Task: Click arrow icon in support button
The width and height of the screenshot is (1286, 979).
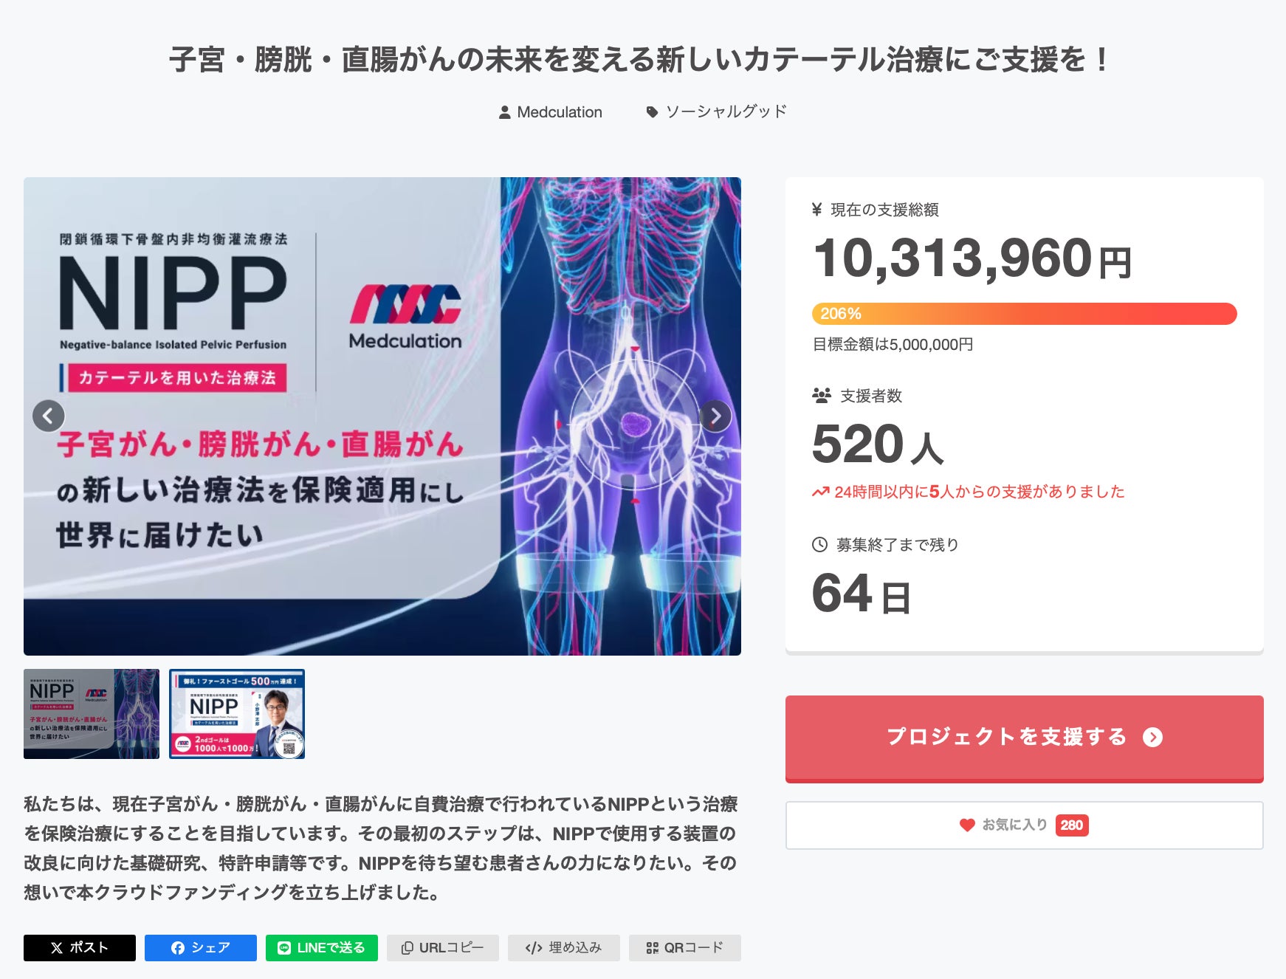Action: click(x=1152, y=738)
